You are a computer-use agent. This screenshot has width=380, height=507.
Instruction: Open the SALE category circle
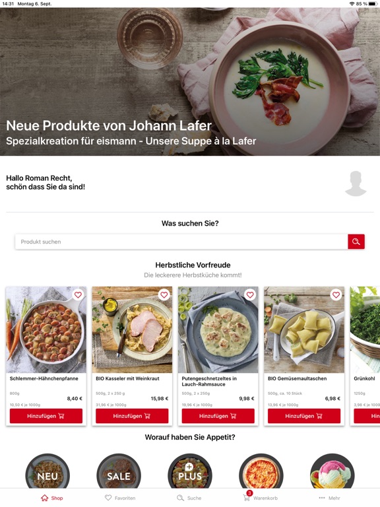pyautogui.click(x=119, y=472)
